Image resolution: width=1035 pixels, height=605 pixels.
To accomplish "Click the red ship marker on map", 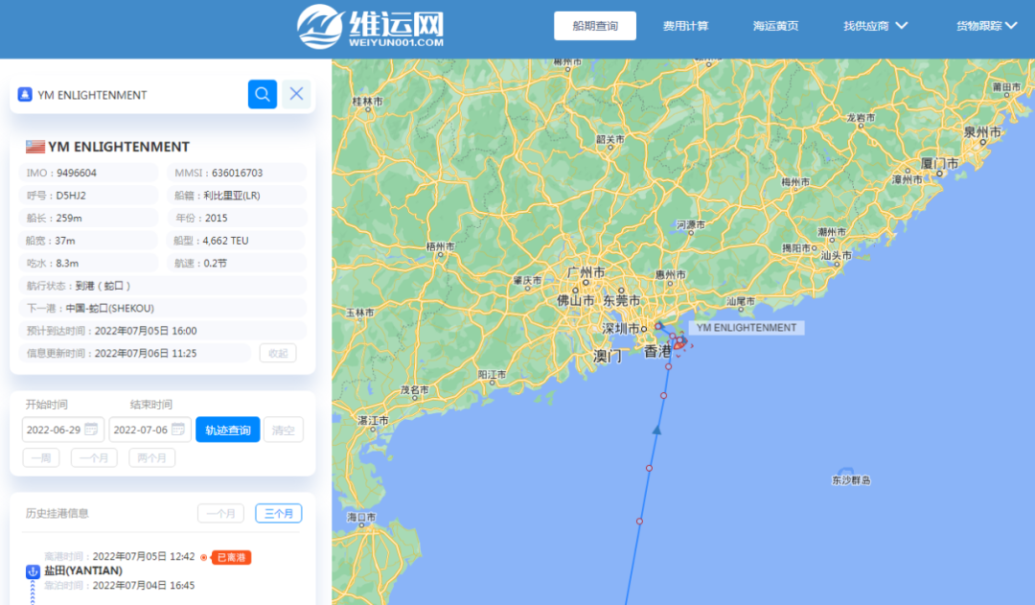I will (678, 342).
